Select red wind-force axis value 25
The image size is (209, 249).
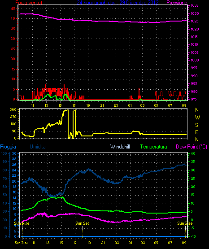tap(13, 49)
